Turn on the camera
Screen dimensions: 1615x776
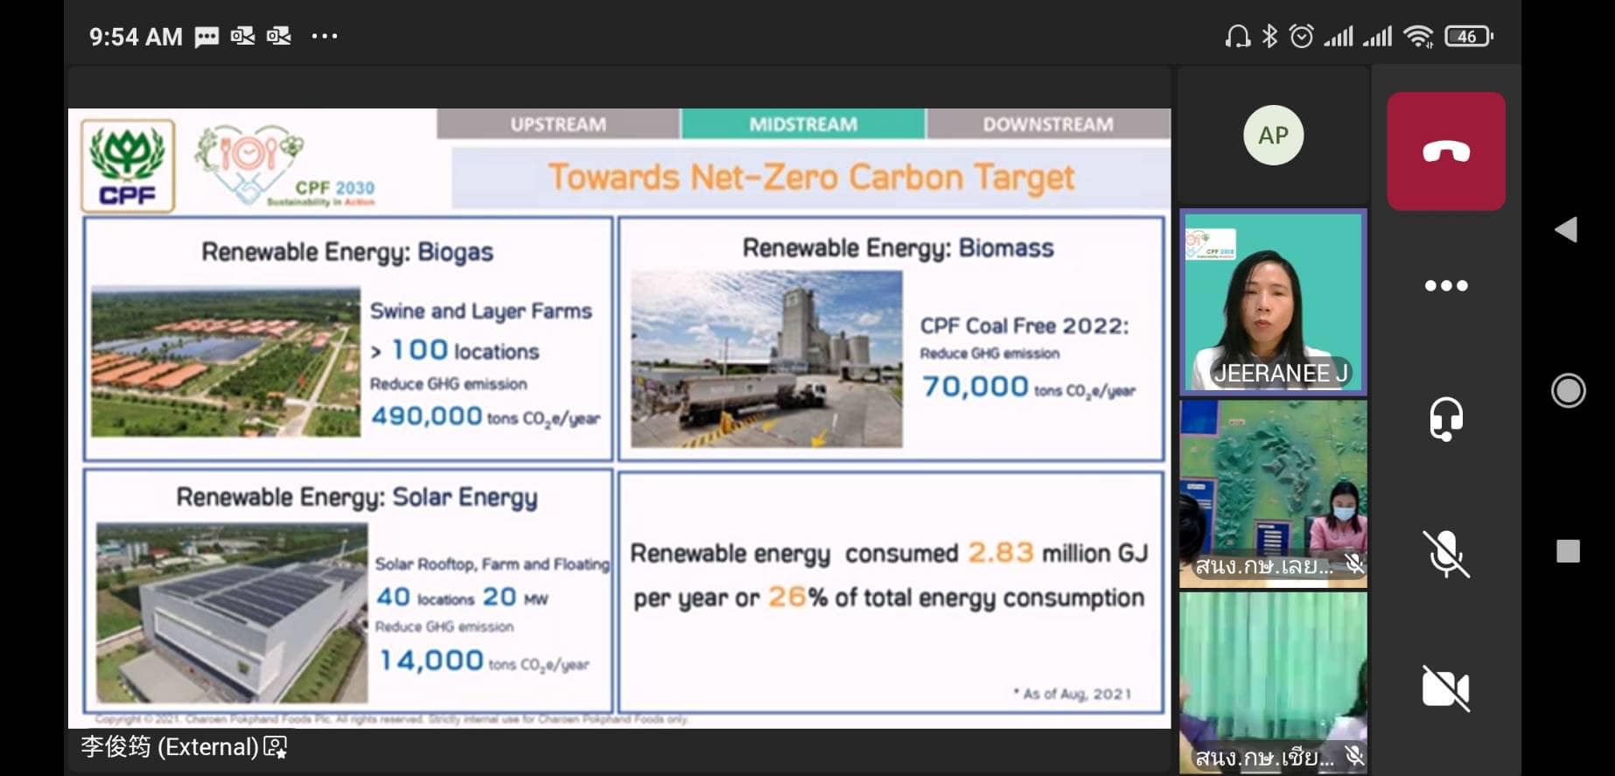[x=1445, y=688]
